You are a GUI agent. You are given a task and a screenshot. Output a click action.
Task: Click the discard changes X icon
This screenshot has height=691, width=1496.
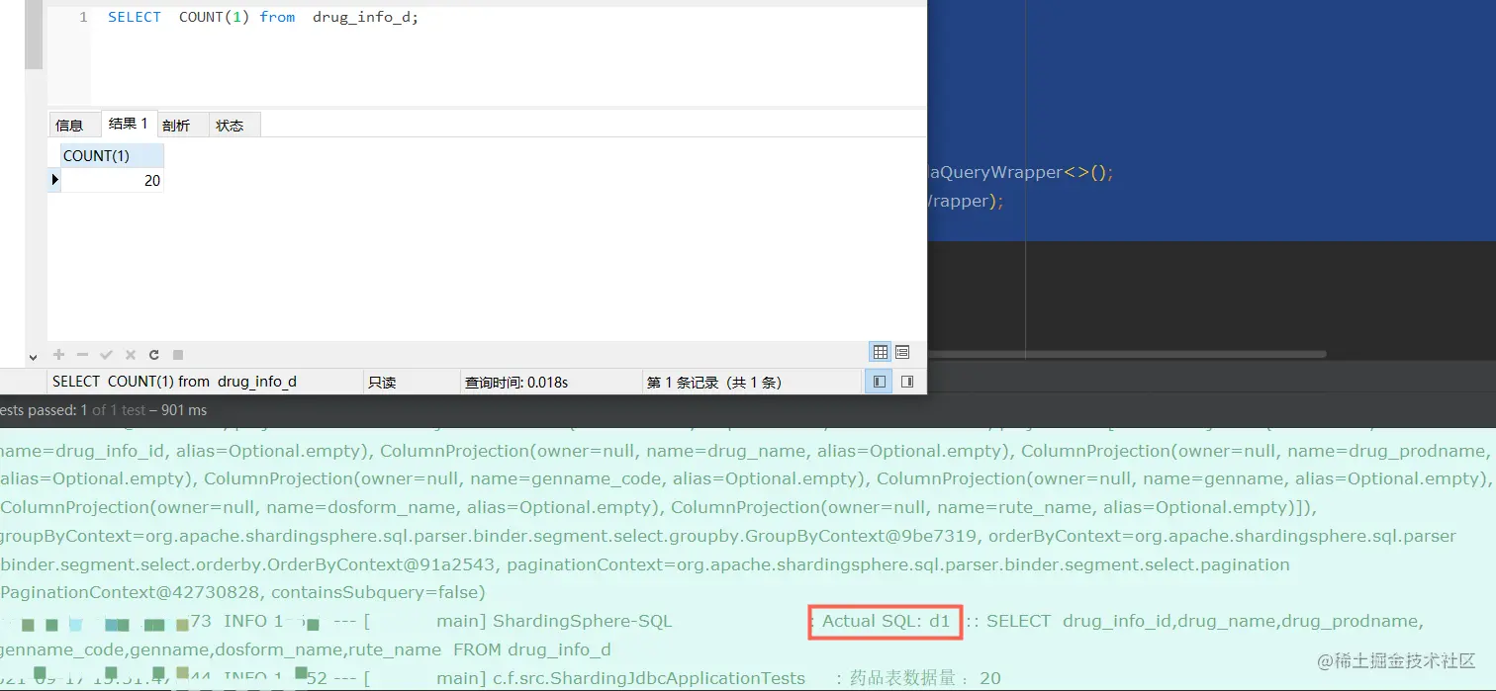(130, 354)
